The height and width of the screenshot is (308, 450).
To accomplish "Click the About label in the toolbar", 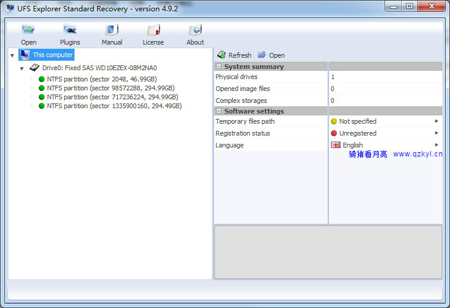I will coord(195,42).
